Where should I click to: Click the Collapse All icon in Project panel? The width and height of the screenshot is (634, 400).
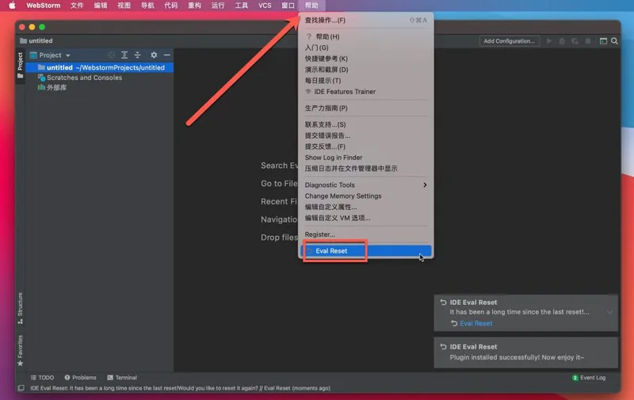tap(137, 55)
